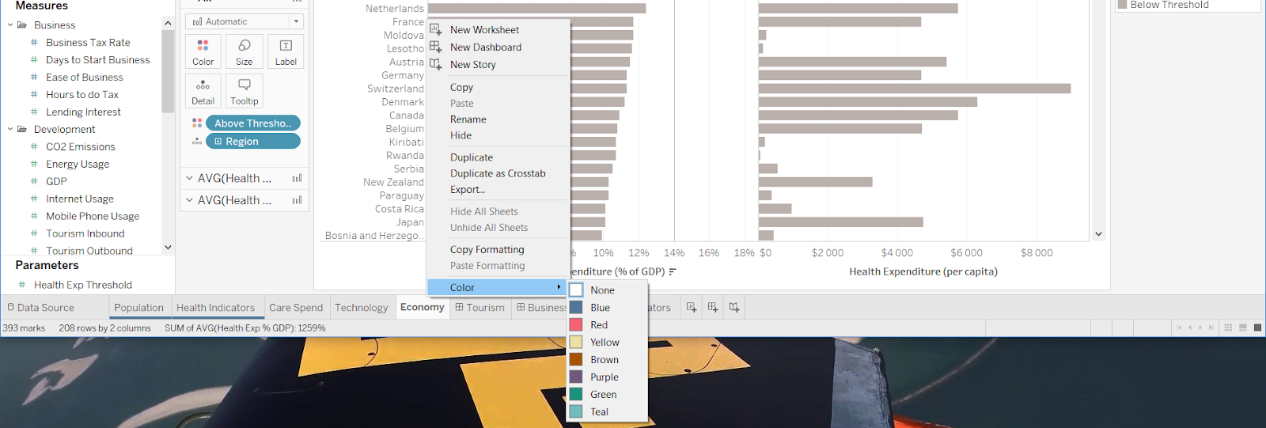The width and height of the screenshot is (1266, 428).
Task: Open the Data Source page
Action: [40, 308]
